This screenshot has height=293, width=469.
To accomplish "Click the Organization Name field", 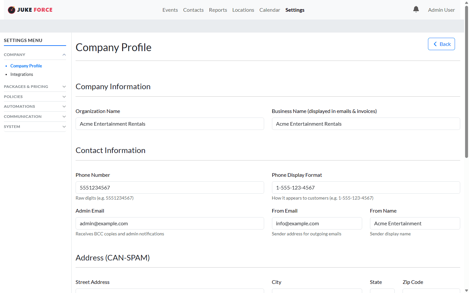I will pos(170,124).
